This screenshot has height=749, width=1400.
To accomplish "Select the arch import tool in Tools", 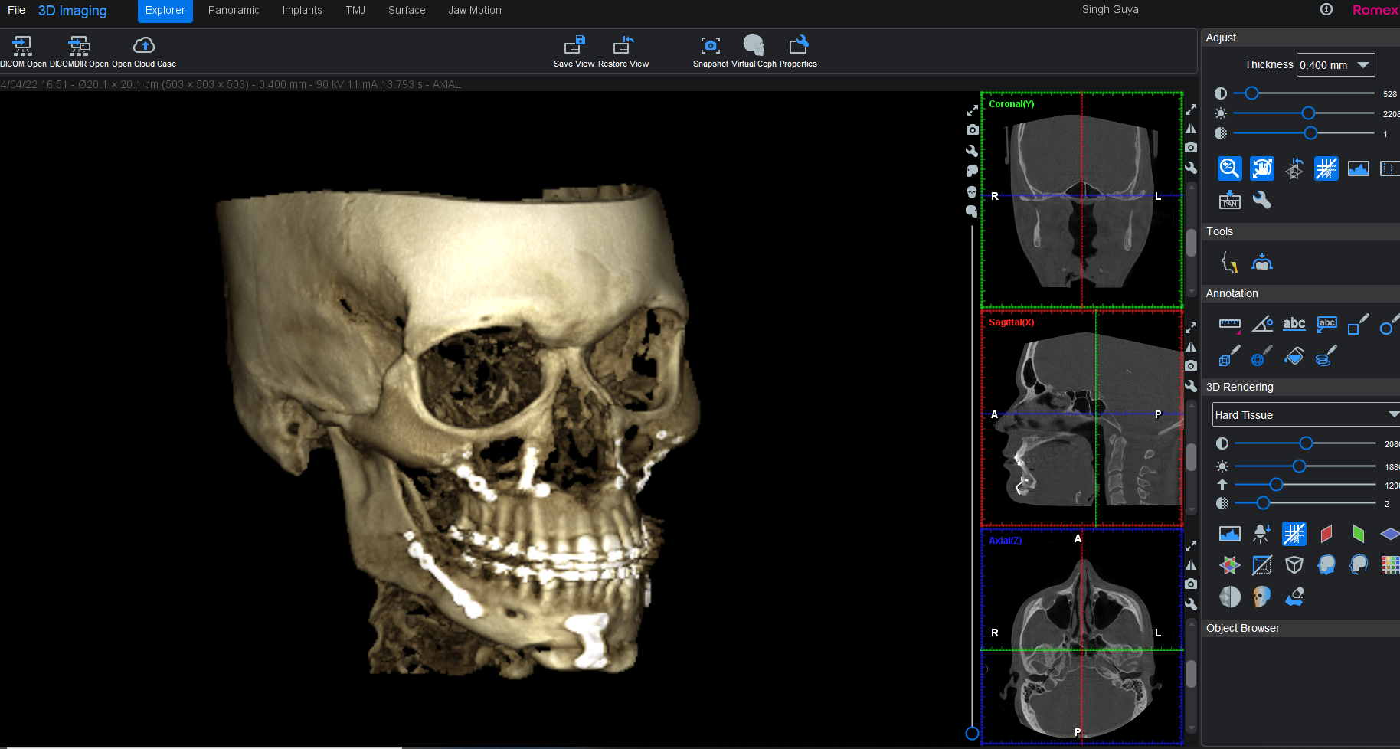I will 1262,263.
